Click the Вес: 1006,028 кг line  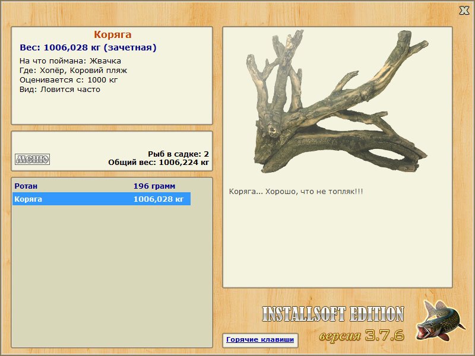point(88,47)
